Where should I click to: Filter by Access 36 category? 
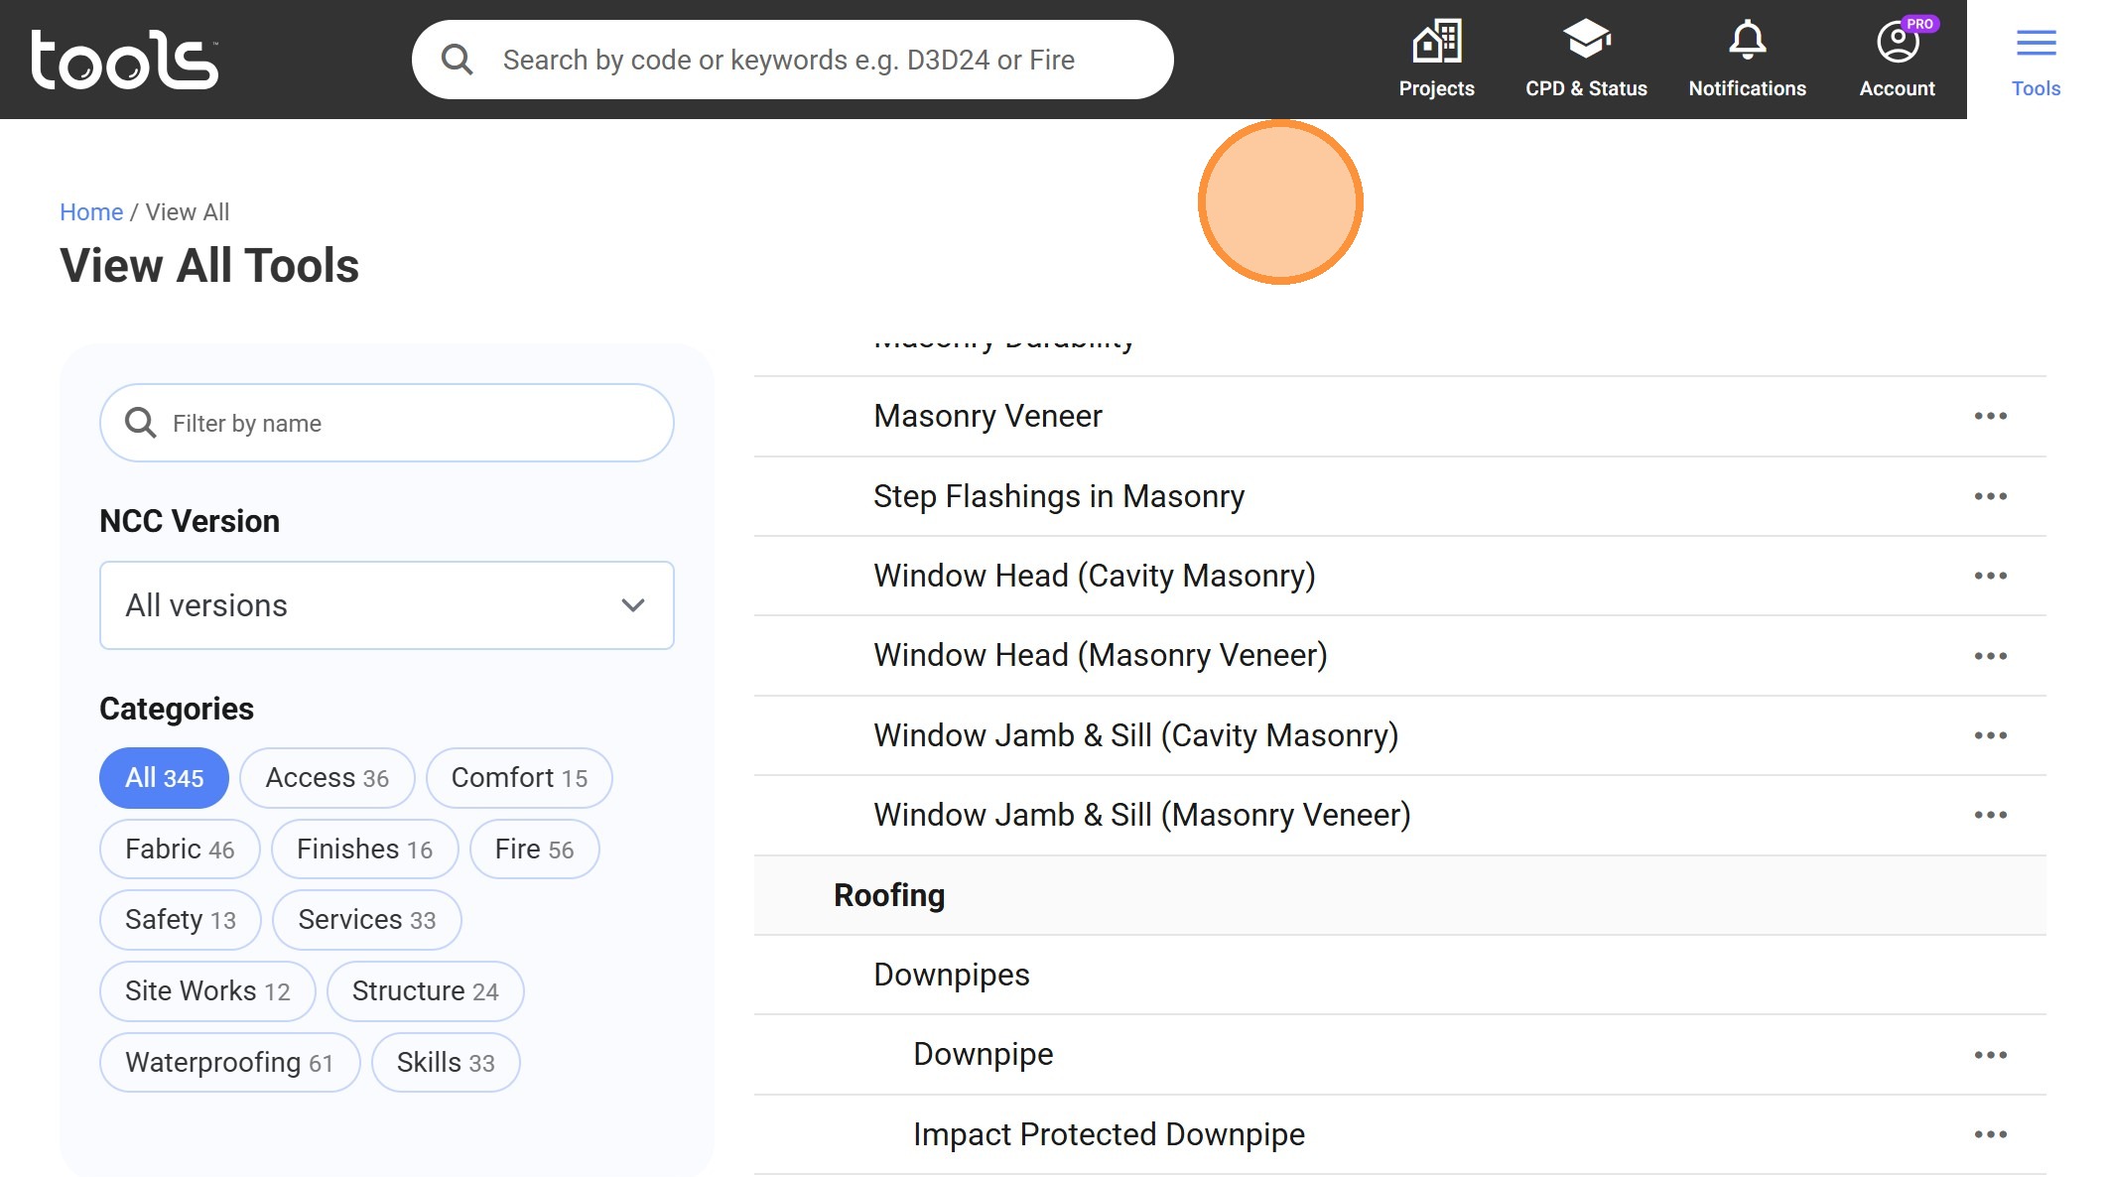(327, 778)
